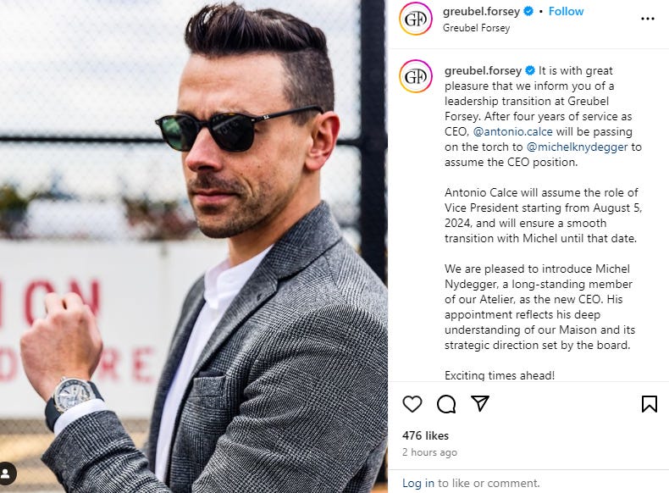Like the post with heart icon
Screen dimensions: 669x493
tap(412, 404)
